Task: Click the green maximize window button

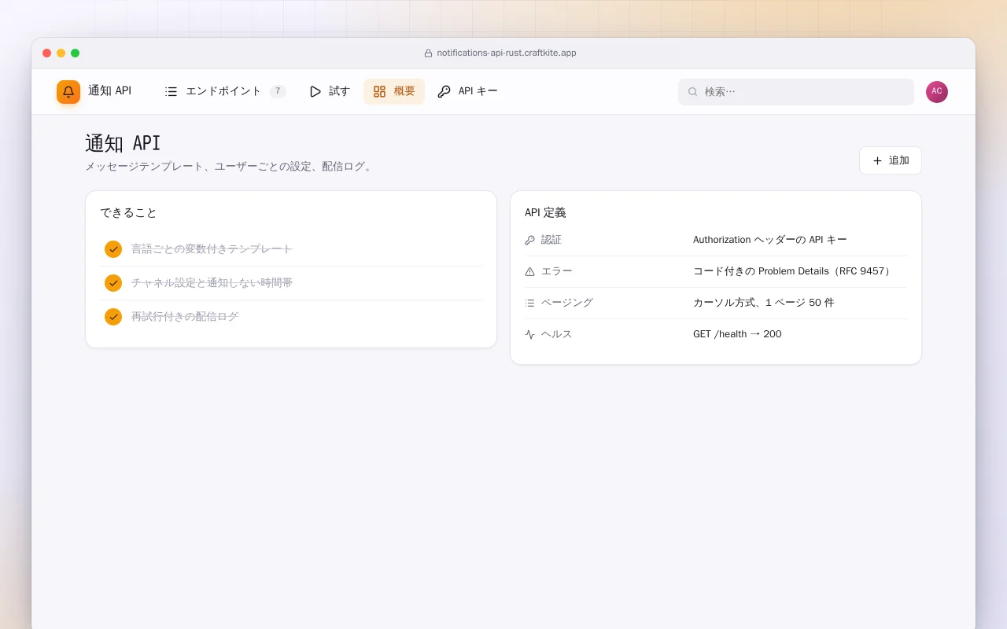Action: 75,53
